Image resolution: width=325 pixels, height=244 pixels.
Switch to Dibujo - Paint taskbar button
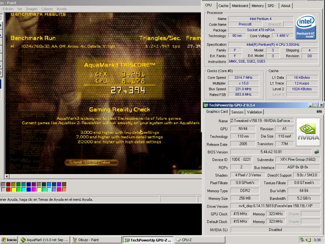click(96, 240)
